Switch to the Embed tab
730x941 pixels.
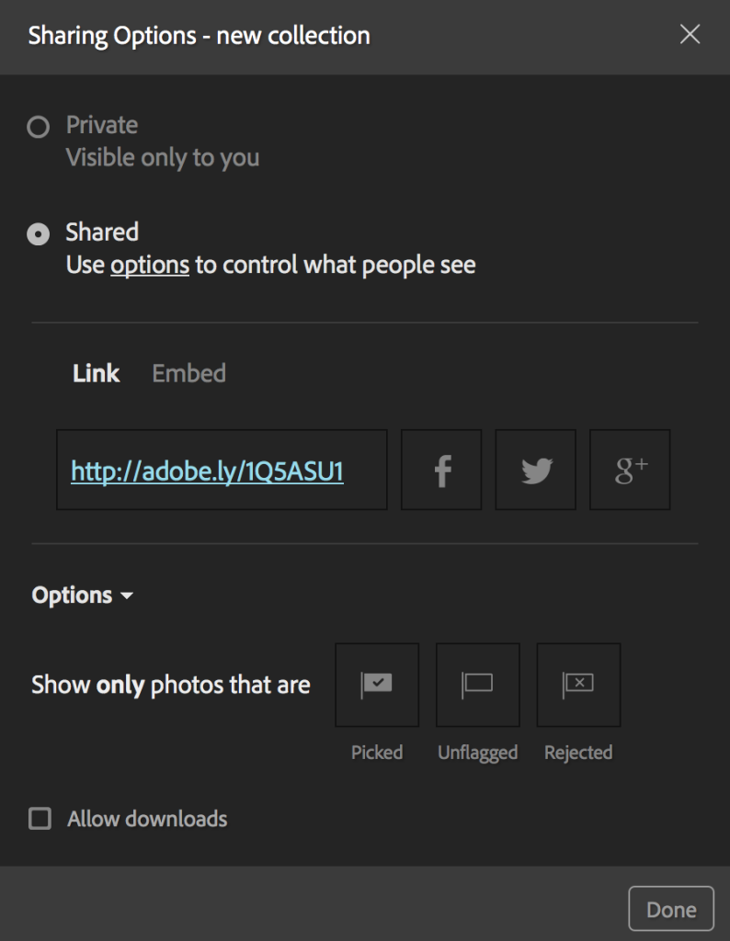[x=189, y=373]
